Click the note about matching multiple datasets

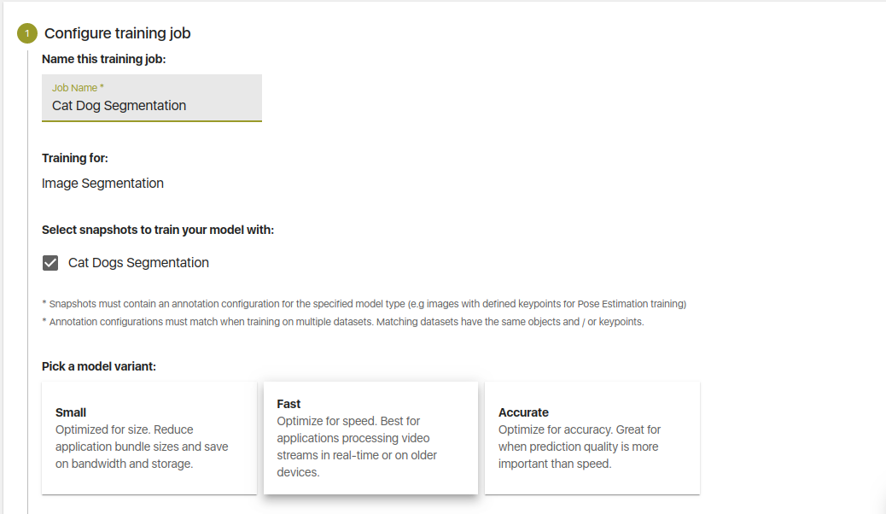(x=342, y=322)
